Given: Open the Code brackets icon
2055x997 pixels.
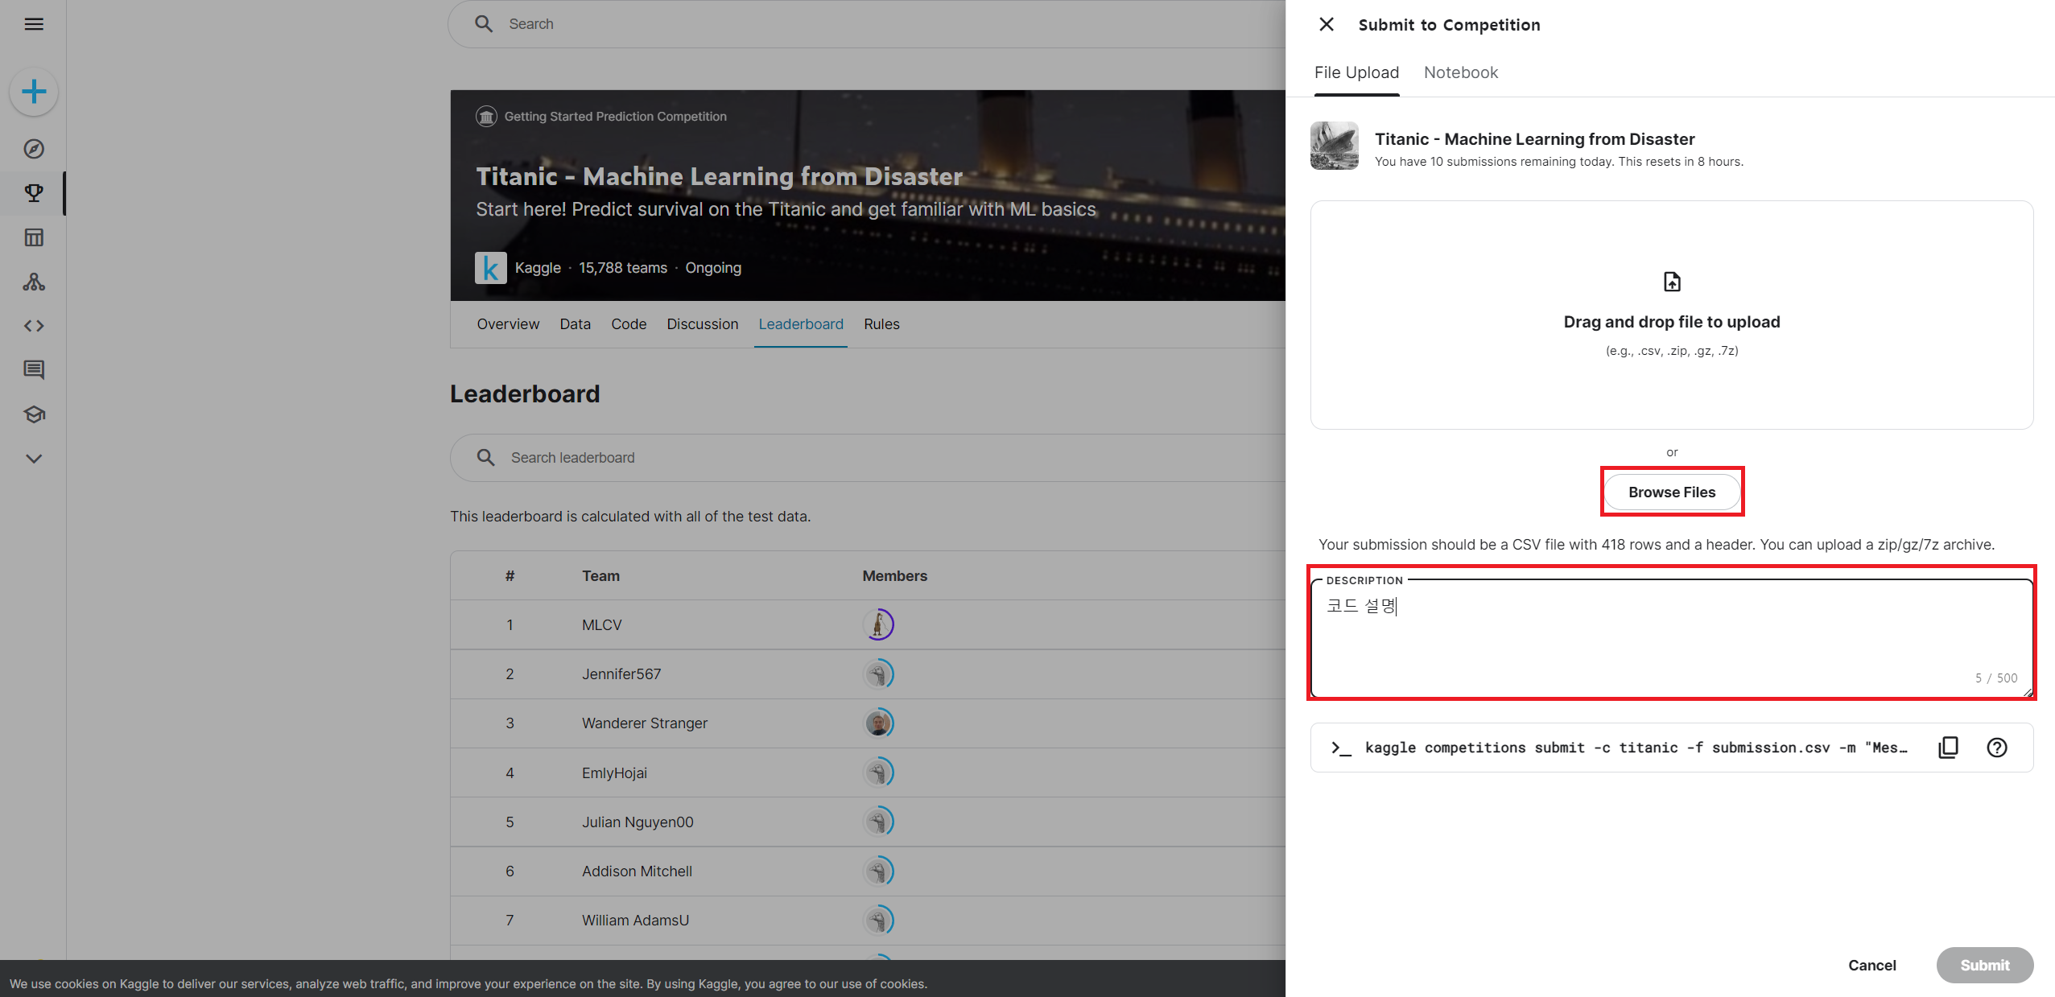Looking at the screenshot, I should (x=34, y=326).
